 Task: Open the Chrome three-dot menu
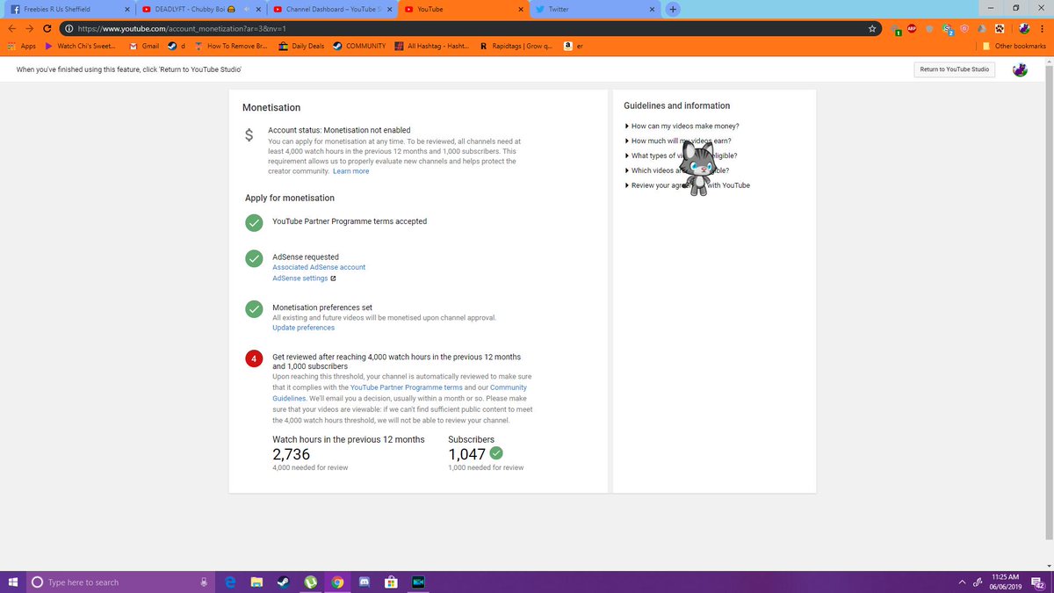point(1041,28)
